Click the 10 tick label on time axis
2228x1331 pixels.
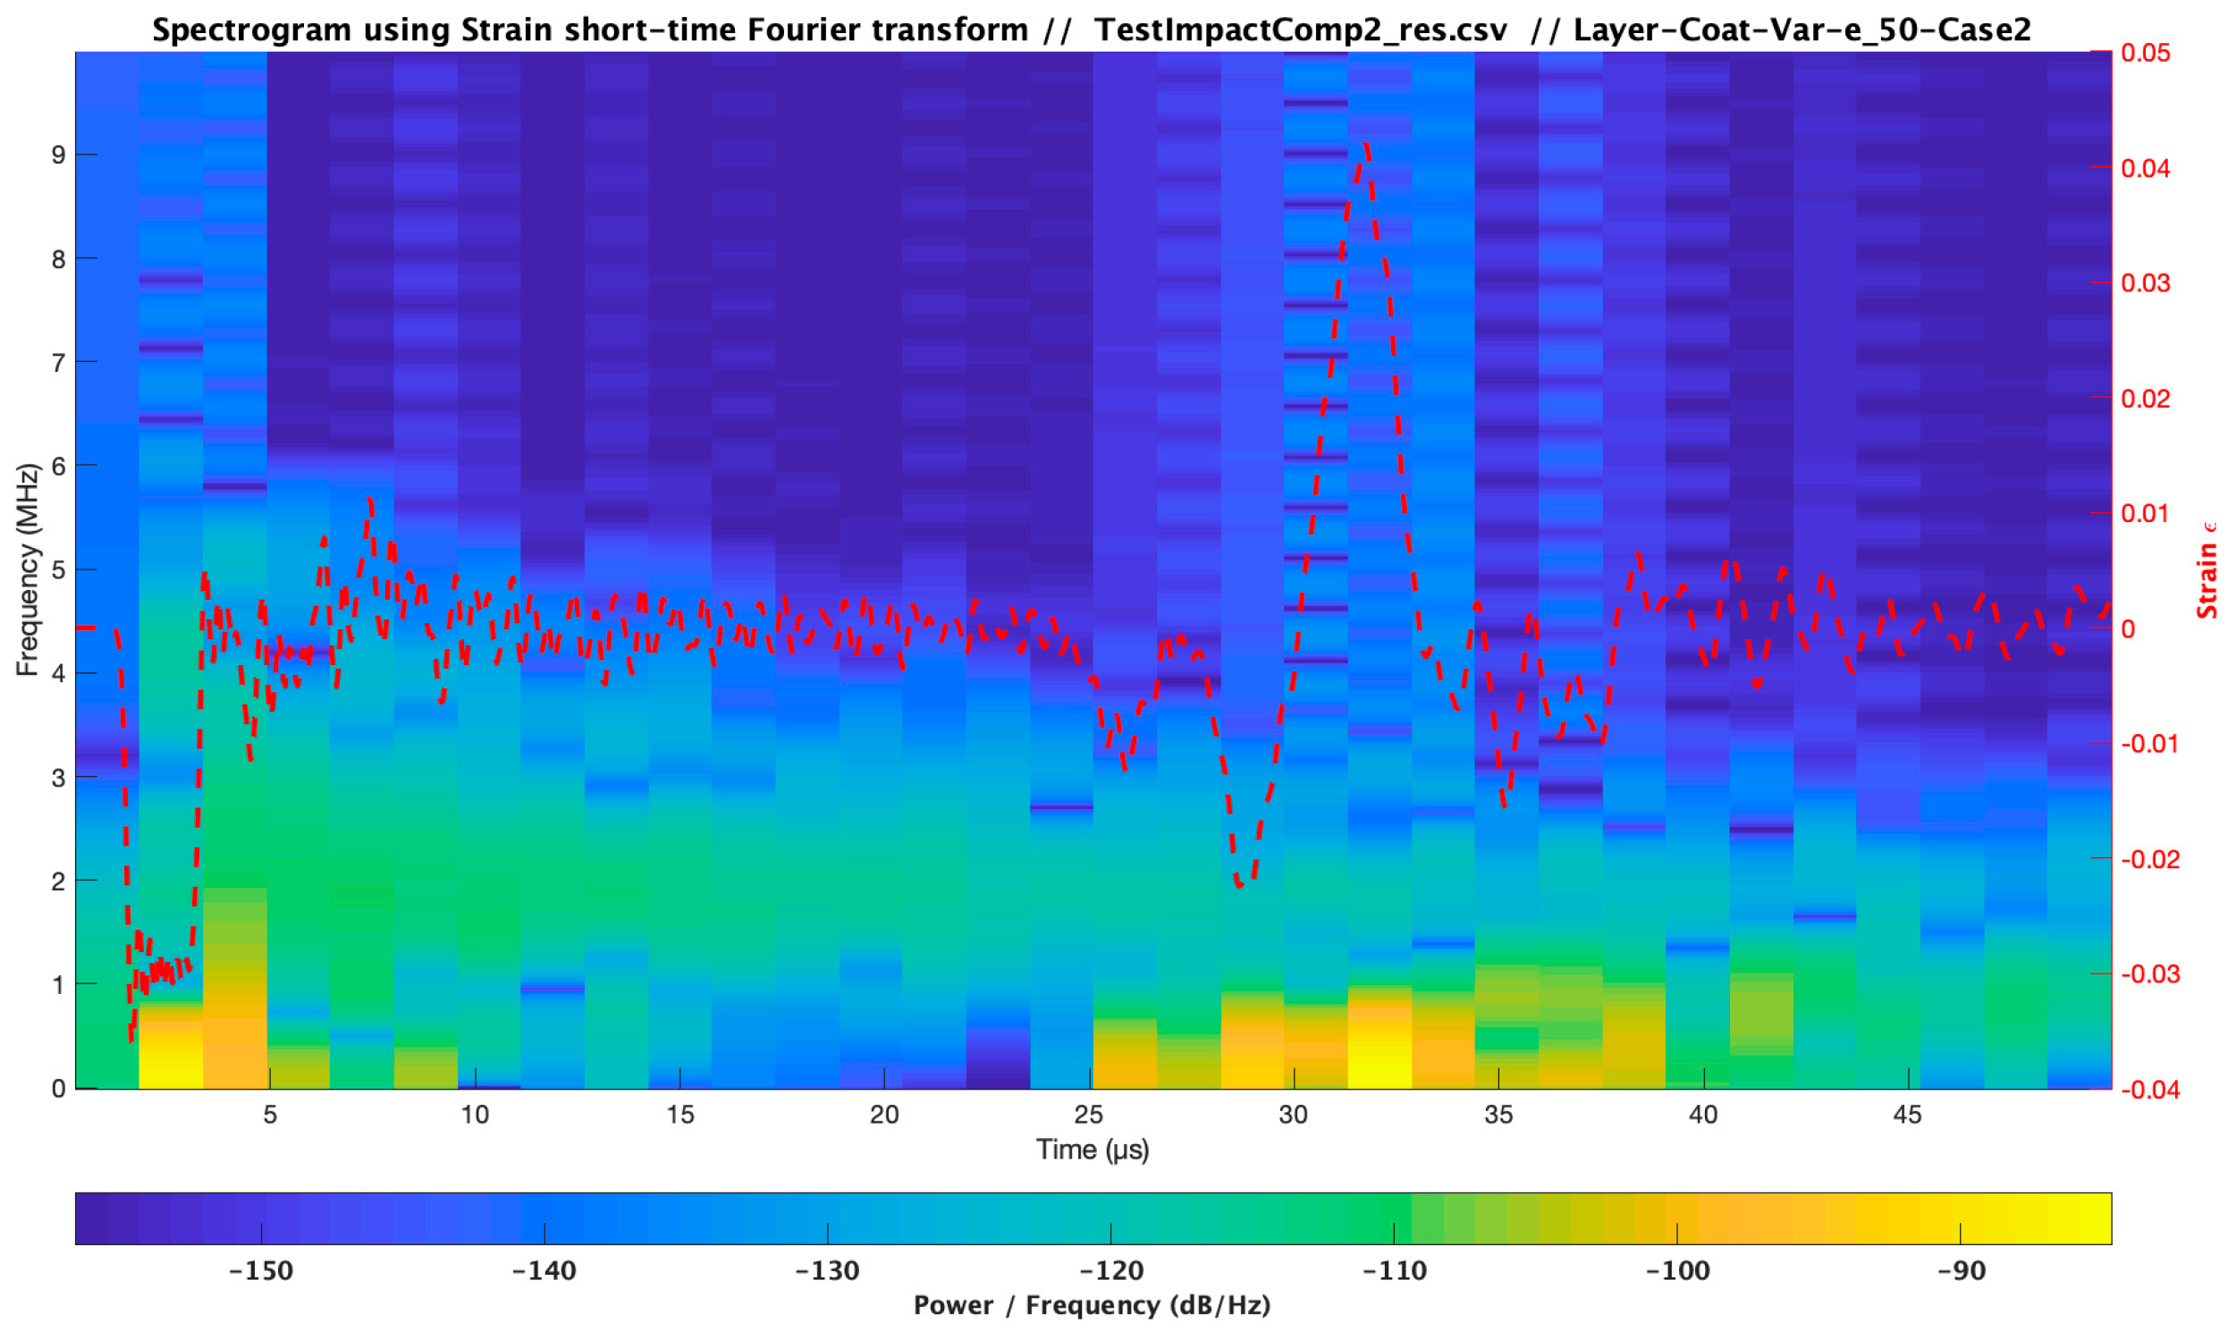(475, 1115)
